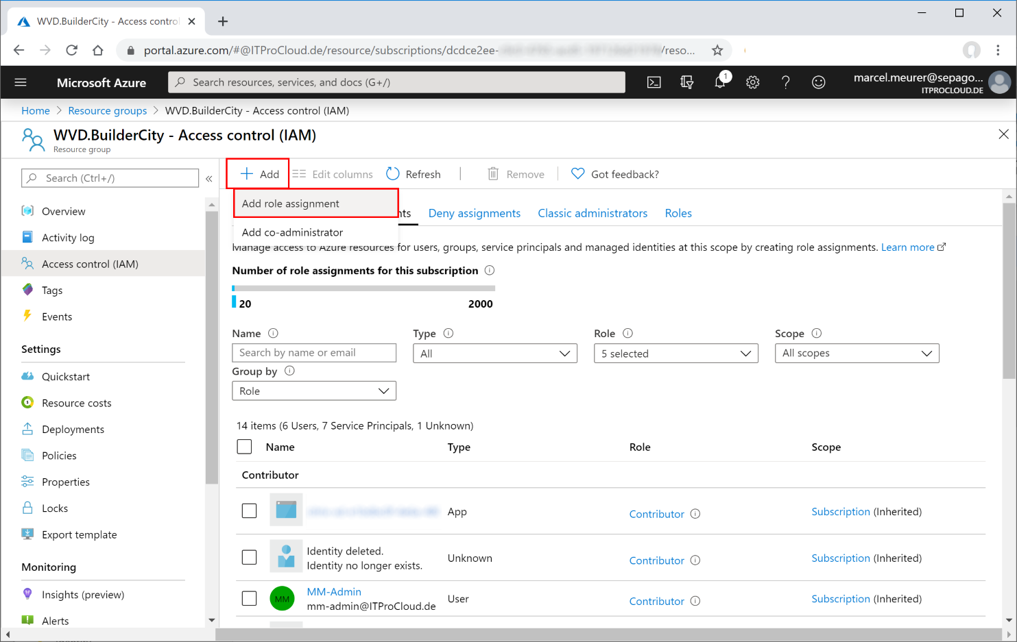The width and height of the screenshot is (1017, 642).
Task: Go to Home breadcrumb
Action: click(x=36, y=110)
